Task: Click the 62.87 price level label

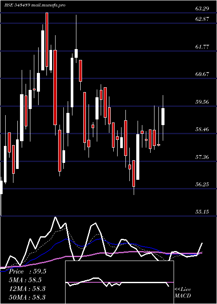Action: (202, 19)
